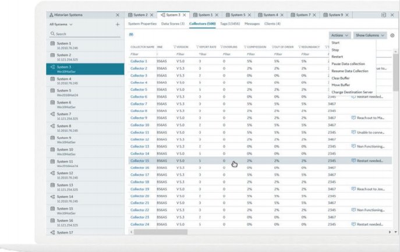400x252 pixels.
Task: Click the network icon beside System 7 in sidebar
Action: point(52,114)
